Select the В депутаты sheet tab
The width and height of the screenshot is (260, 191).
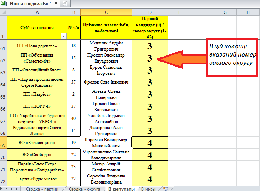[x=122, y=189]
